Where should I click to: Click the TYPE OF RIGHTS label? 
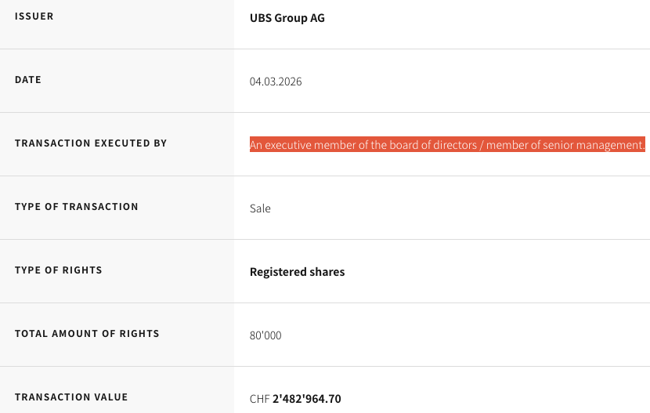tap(59, 270)
